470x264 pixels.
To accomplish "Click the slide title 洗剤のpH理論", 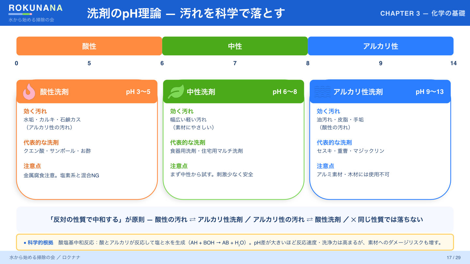I will coord(124,13).
